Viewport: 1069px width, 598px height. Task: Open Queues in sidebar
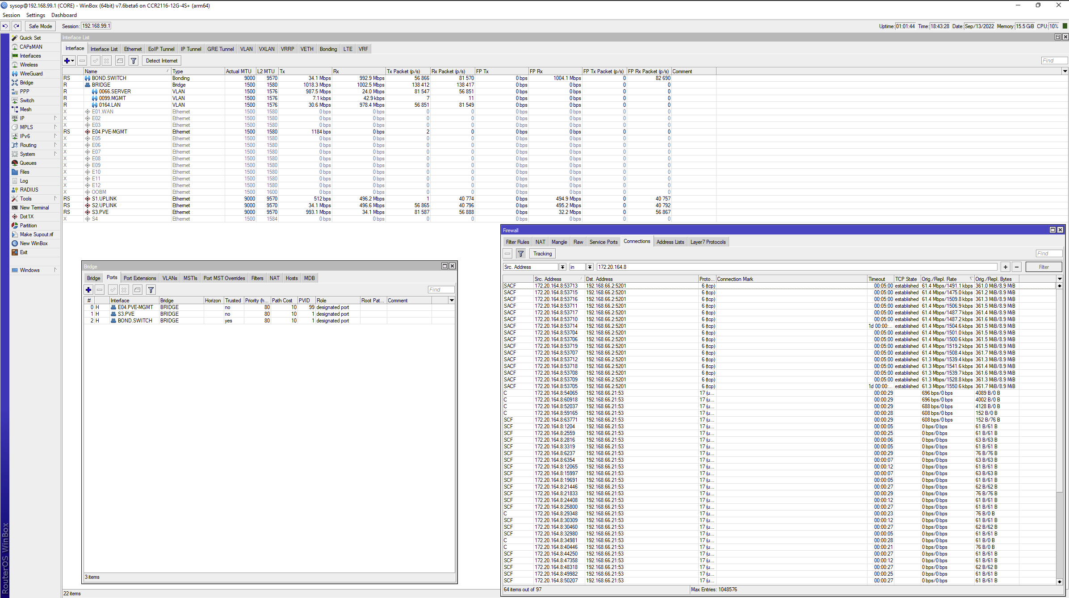click(28, 163)
